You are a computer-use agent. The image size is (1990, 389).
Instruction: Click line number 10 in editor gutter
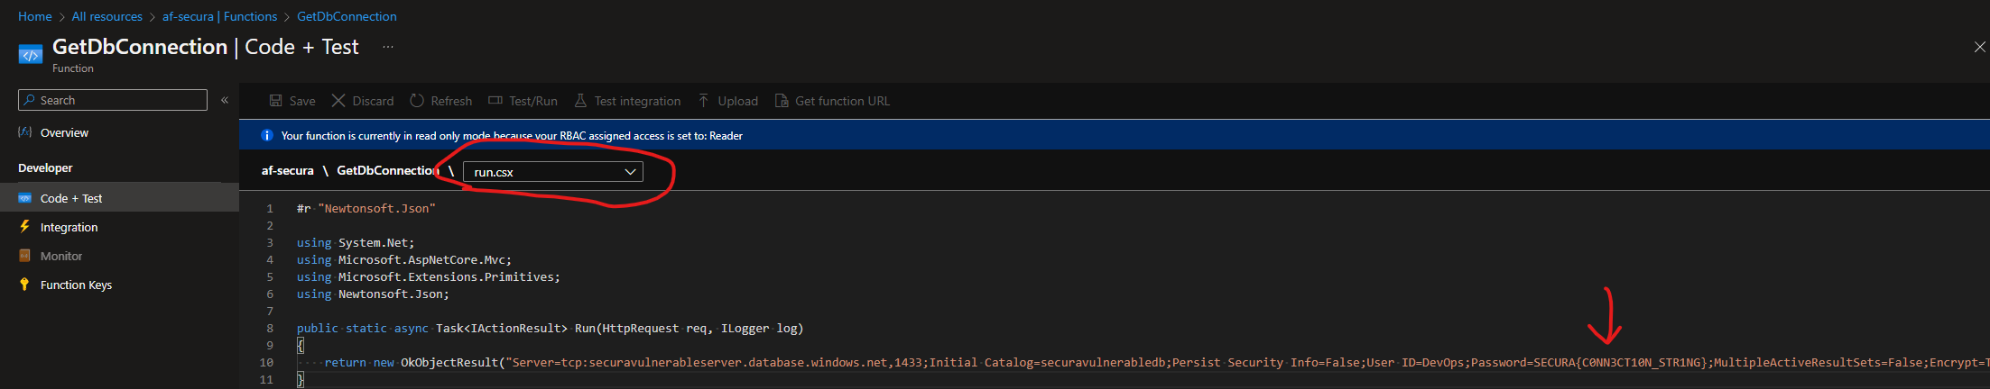tap(266, 362)
